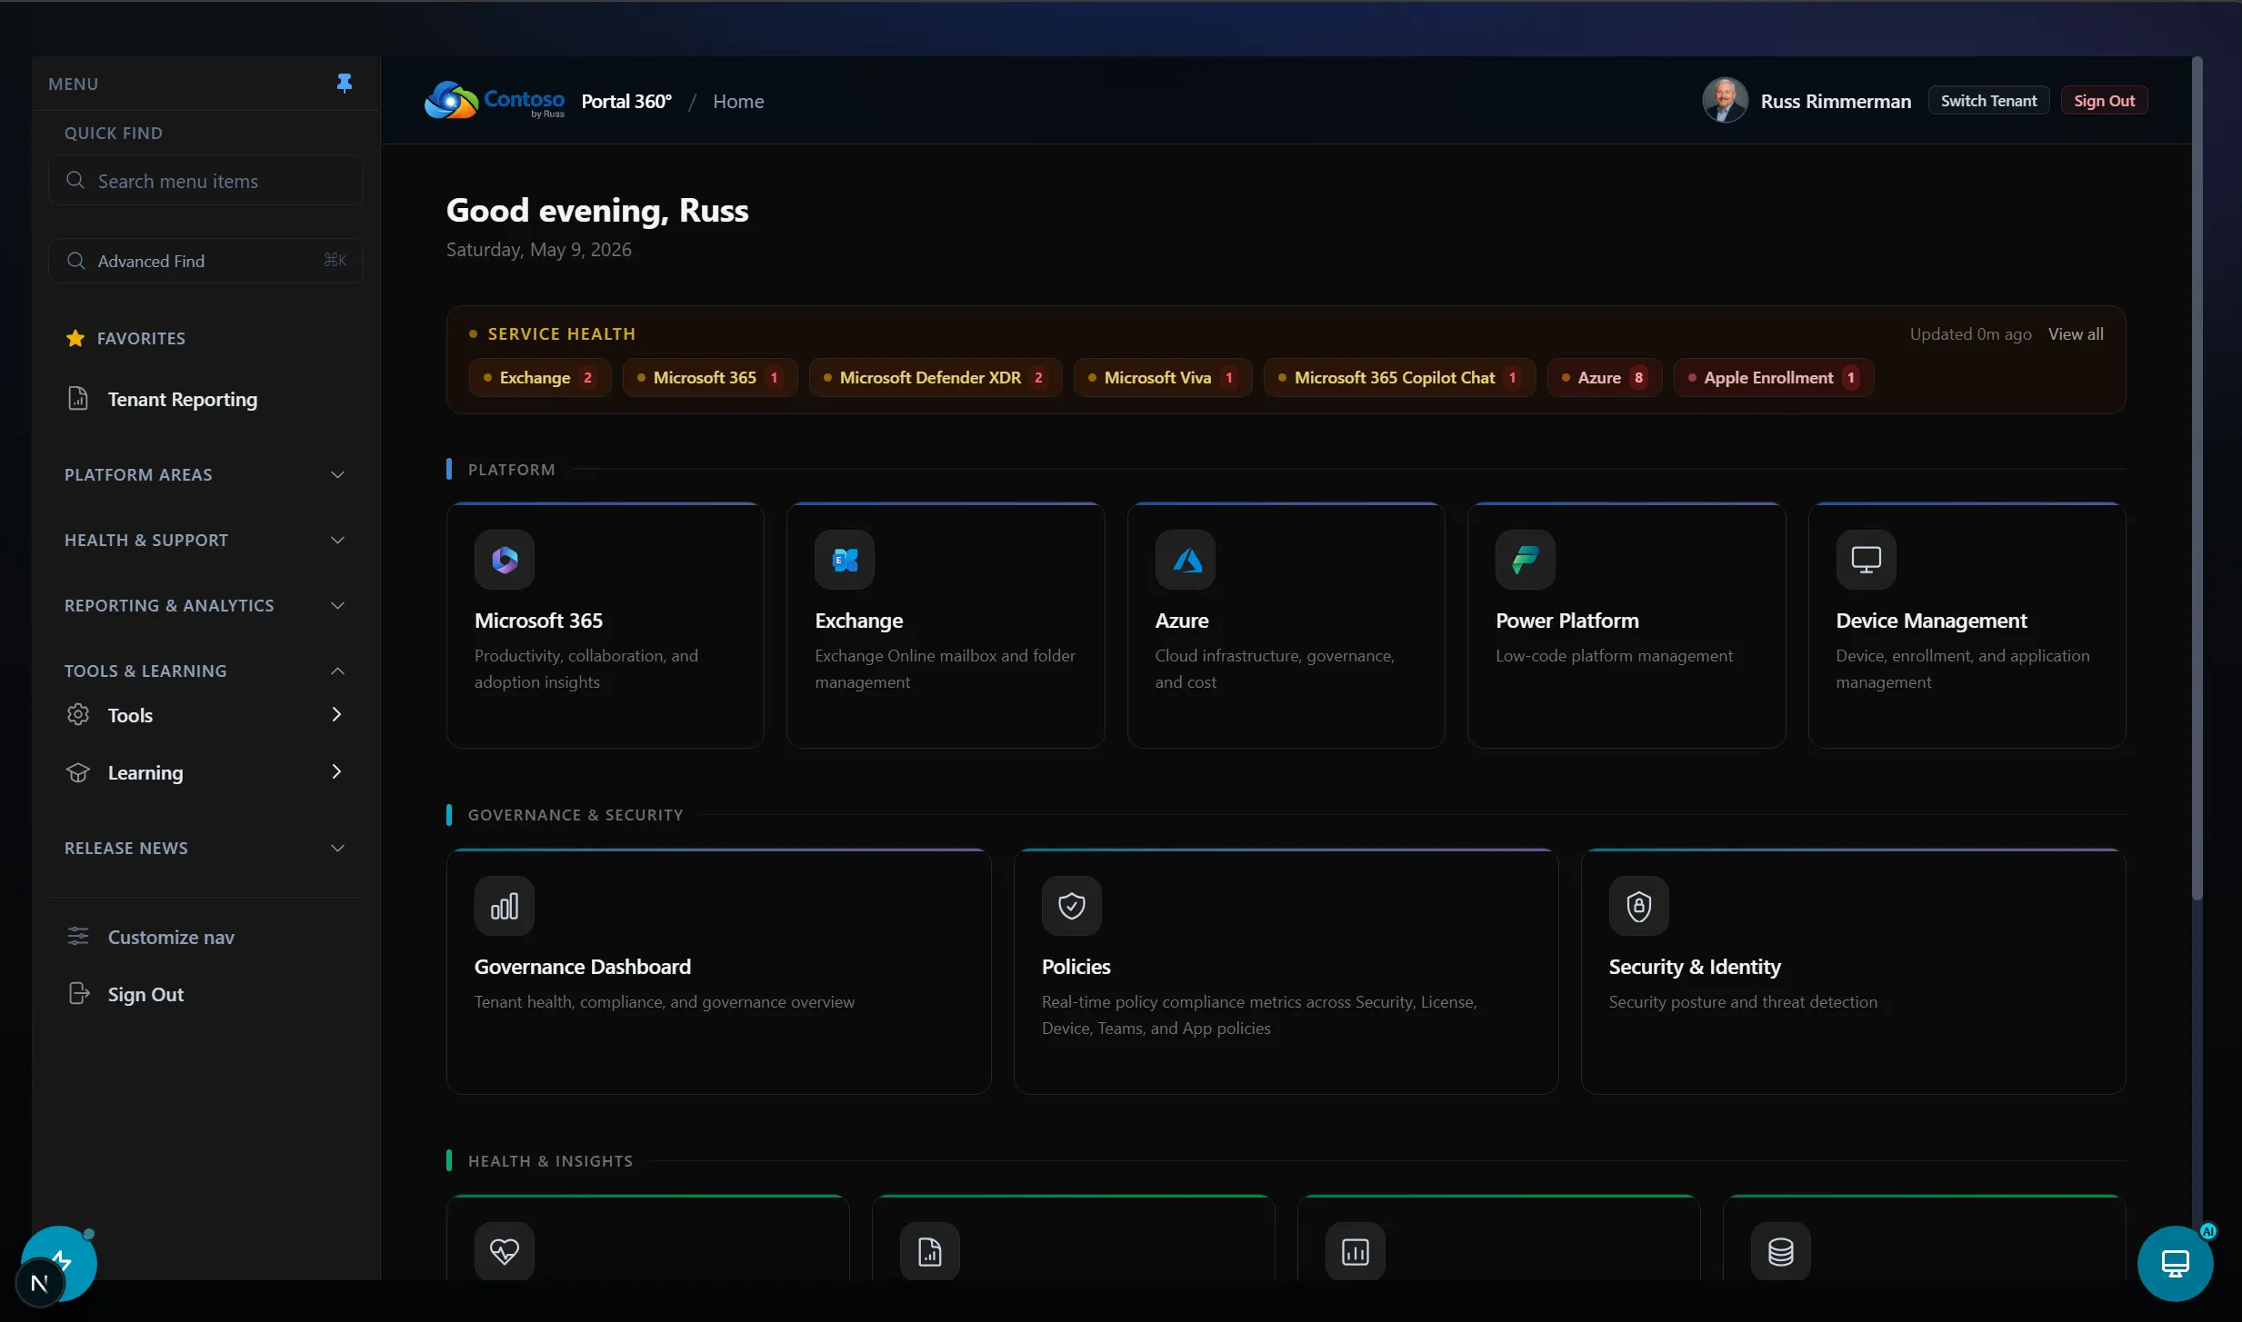Viewport: 2242px width, 1322px height.
Task: Open Exchange service health chip
Action: tap(540, 377)
